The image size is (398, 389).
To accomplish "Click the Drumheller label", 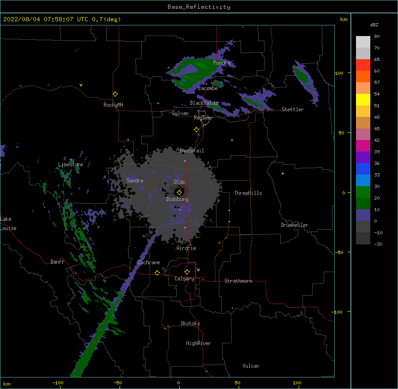I will (x=295, y=225).
